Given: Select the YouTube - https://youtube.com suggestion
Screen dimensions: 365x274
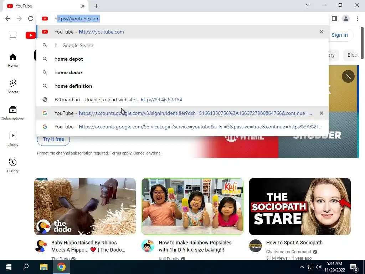Looking at the screenshot, I should [x=182, y=32].
